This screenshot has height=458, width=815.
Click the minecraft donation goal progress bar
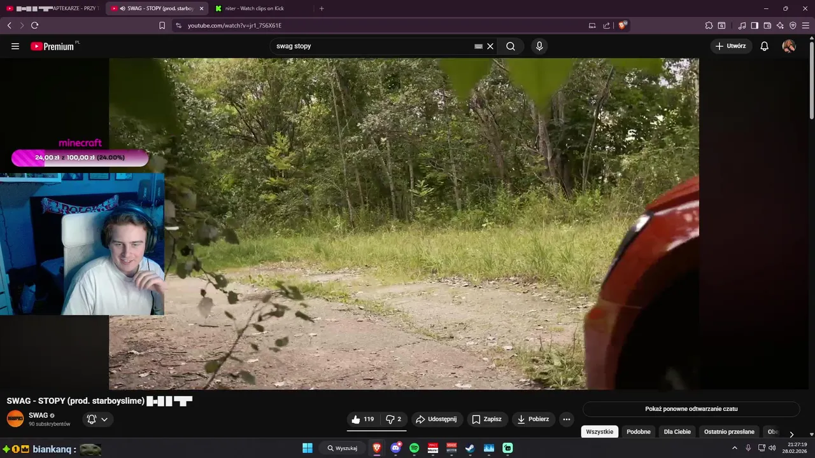tap(80, 158)
